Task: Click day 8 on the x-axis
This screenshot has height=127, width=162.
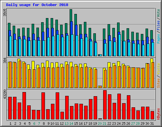Action: (44, 124)
